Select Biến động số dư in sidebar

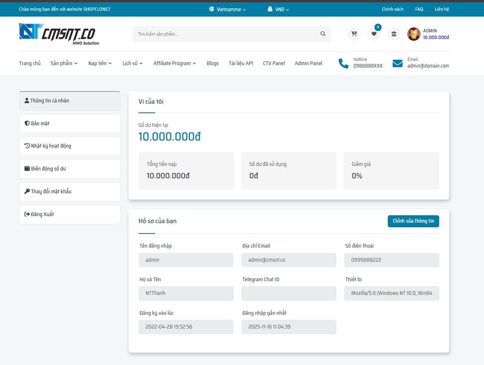click(70, 169)
